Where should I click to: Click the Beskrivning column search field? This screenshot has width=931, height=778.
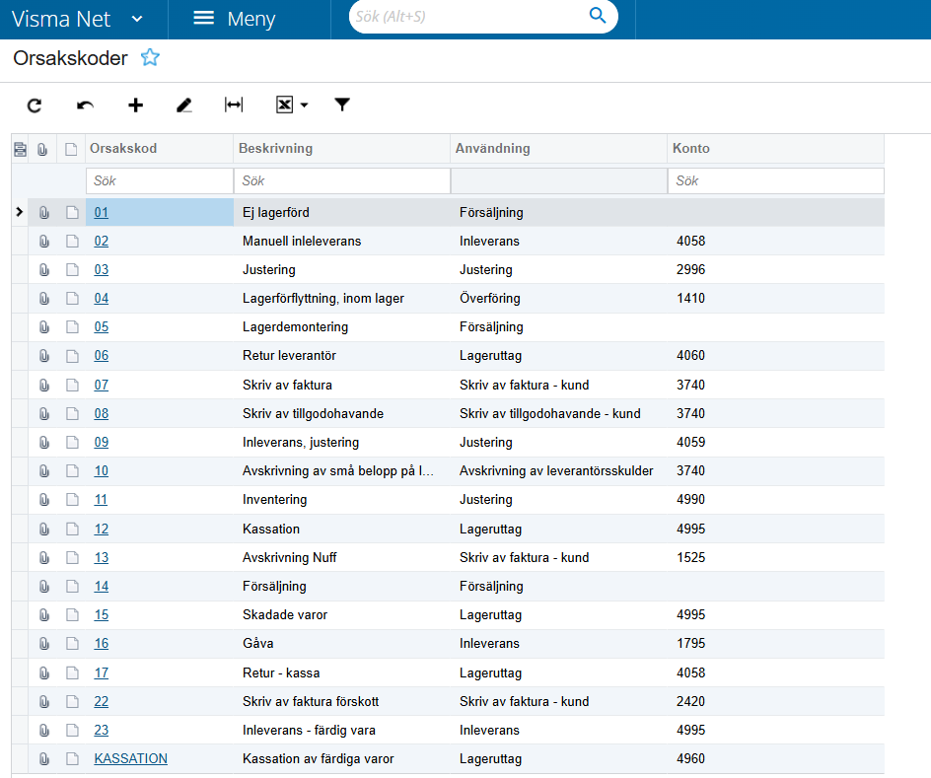[x=342, y=181]
